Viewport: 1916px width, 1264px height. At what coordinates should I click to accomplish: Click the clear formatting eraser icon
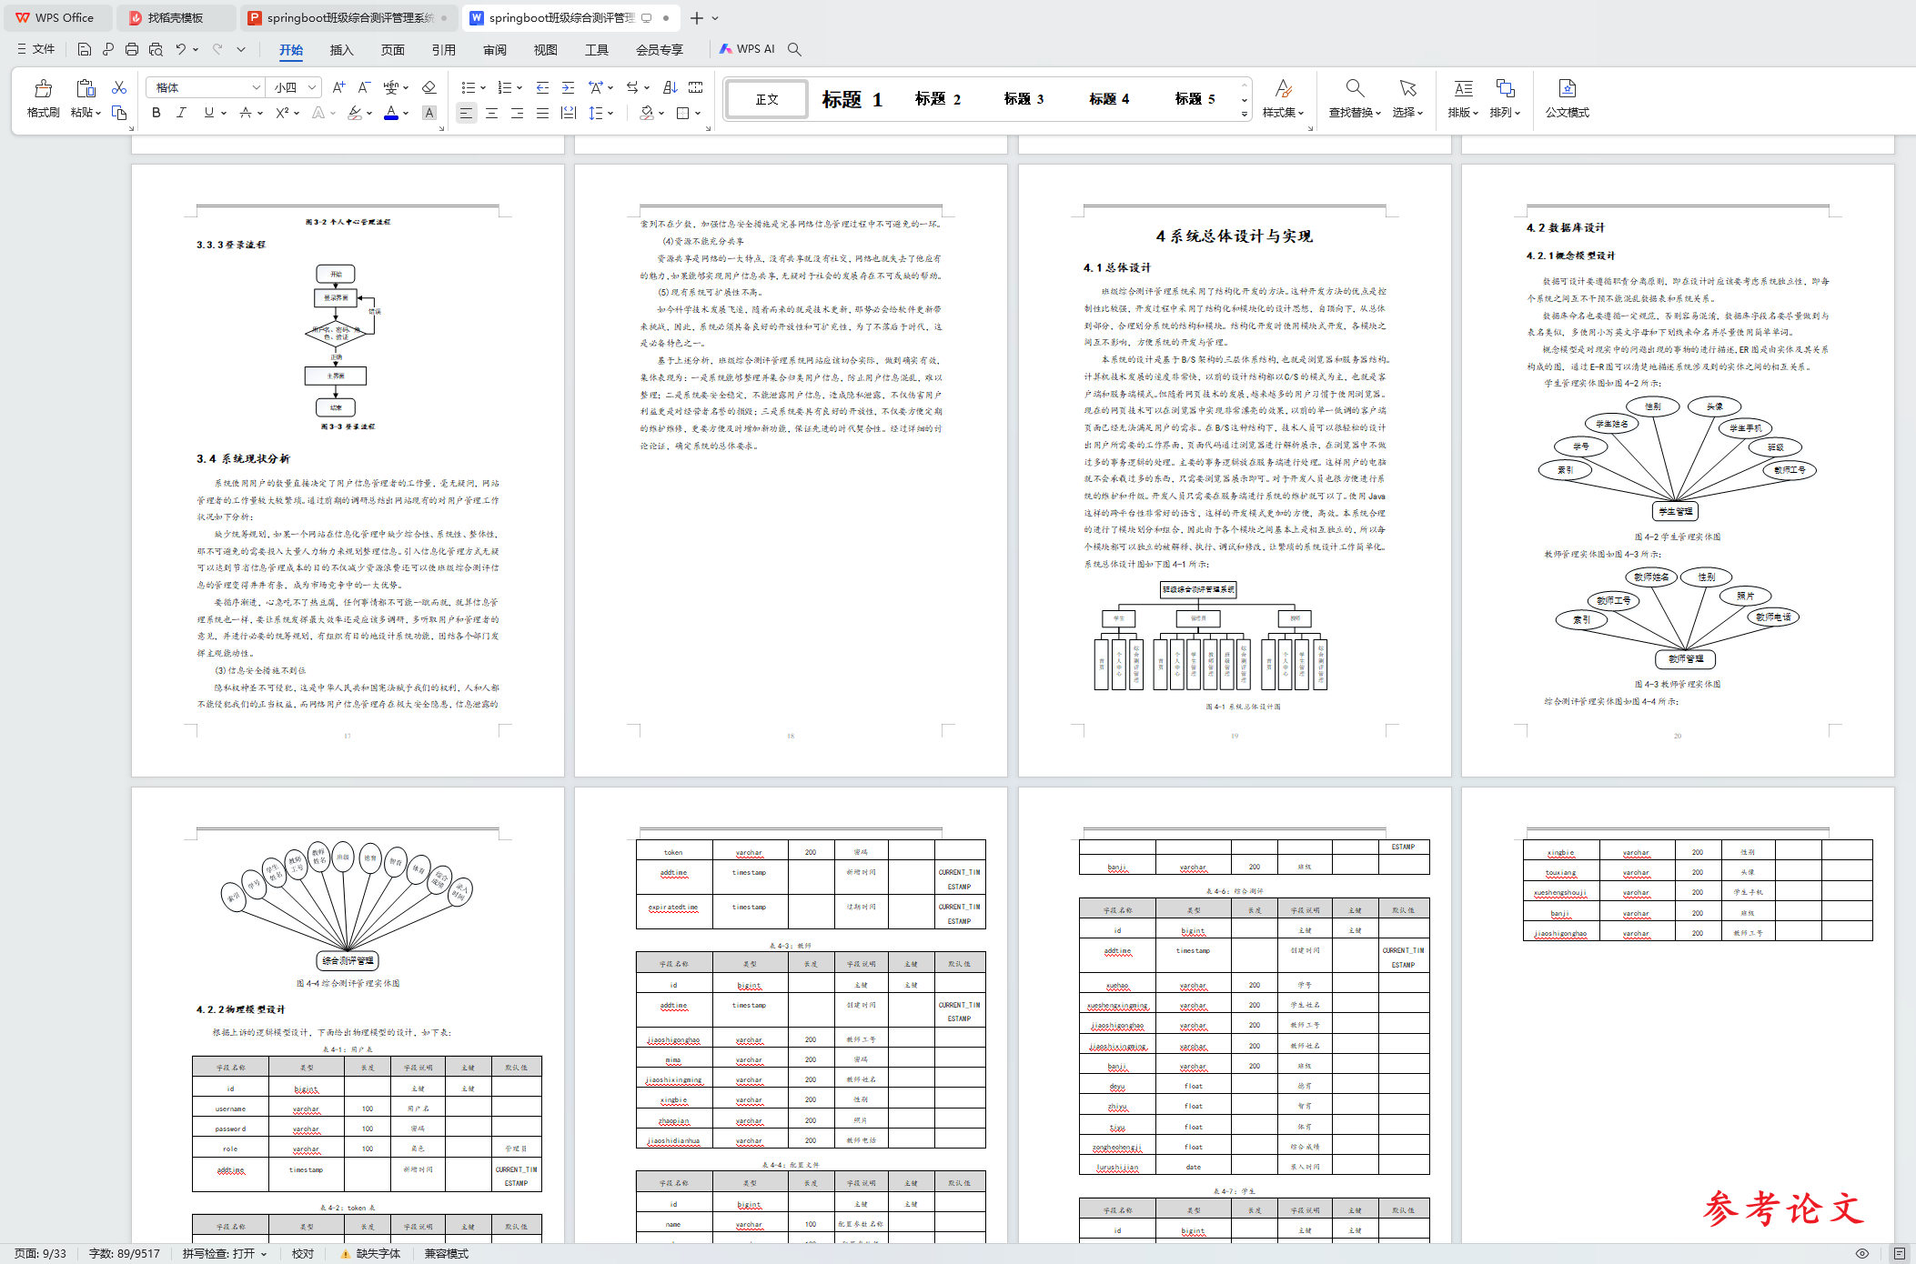(x=429, y=87)
